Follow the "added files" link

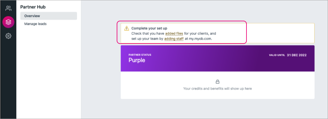(x=174, y=33)
